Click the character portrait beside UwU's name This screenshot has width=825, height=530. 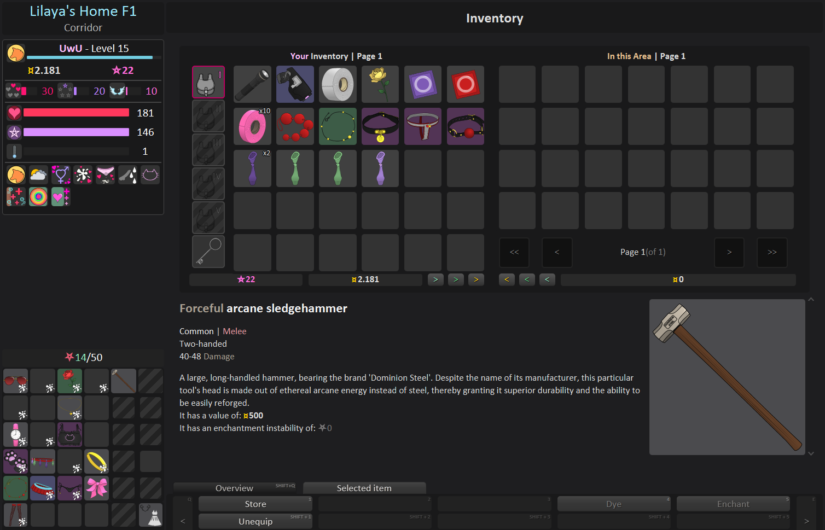click(16, 53)
